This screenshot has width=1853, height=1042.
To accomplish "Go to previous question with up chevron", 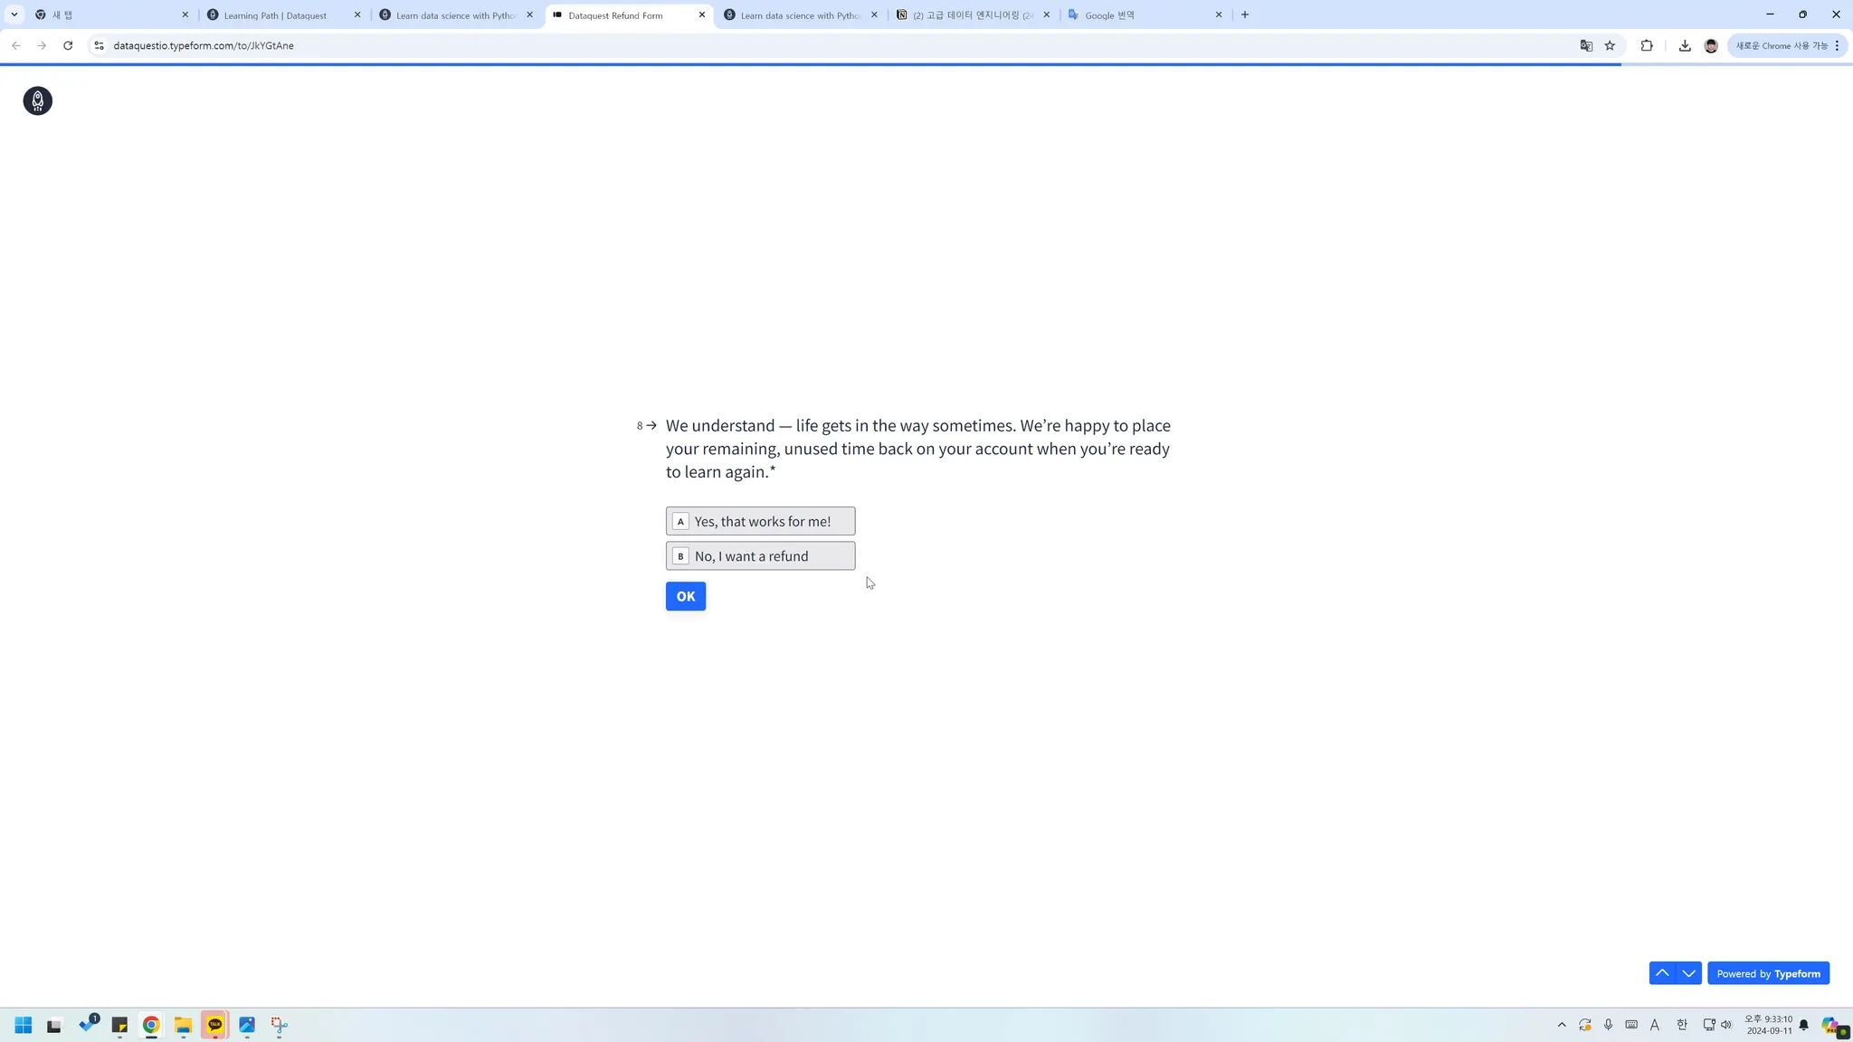I will [x=1662, y=973].
